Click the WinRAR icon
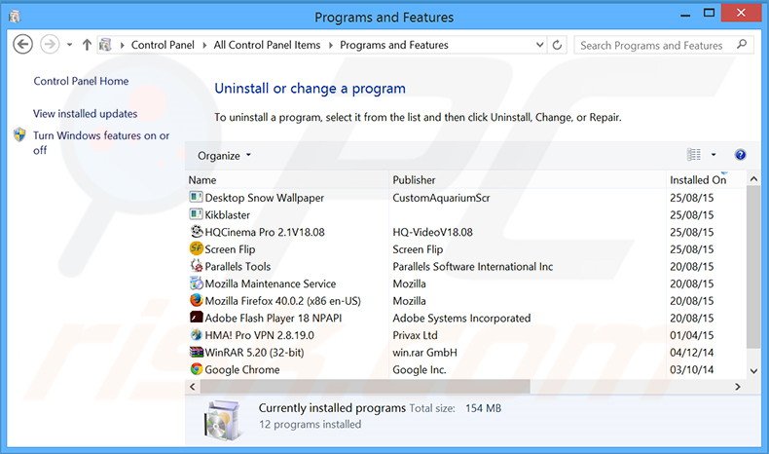The width and height of the screenshot is (769, 454). coord(197,352)
